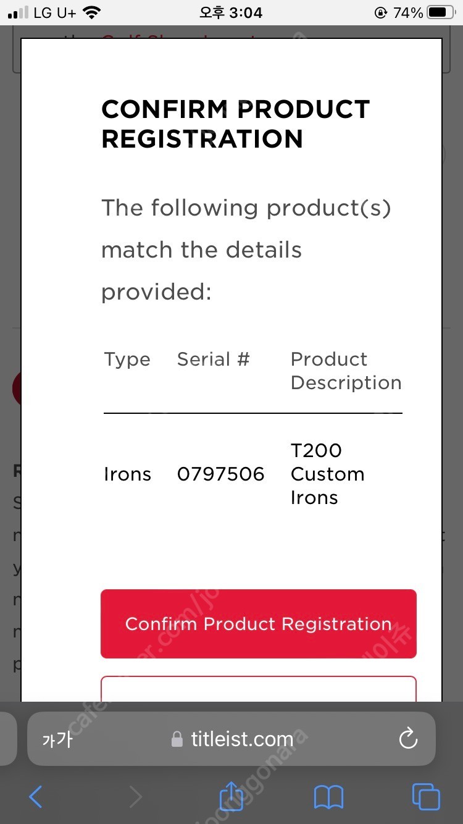This screenshot has width=463, height=824.
Task: Tap the Product Description column header
Action: tap(346, 371)
